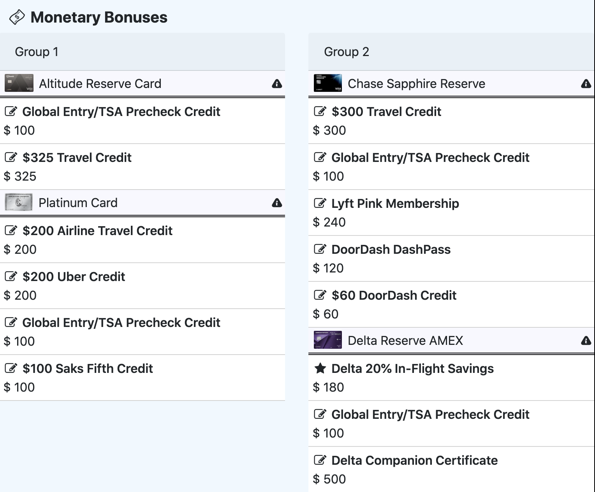This screenshot has width=595, height=492.
Task: Open the info icon on Platinum Card row
Action: [277, 202]
